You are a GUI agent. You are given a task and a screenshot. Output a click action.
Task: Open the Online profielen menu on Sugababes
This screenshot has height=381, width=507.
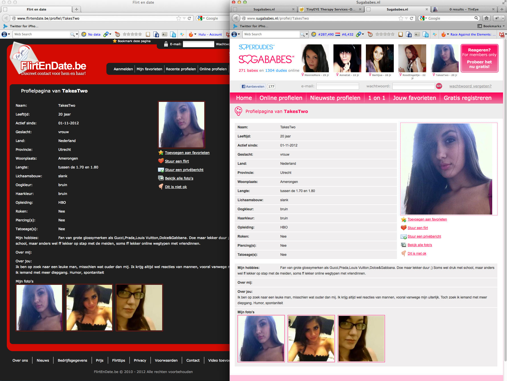pos(281,98)
